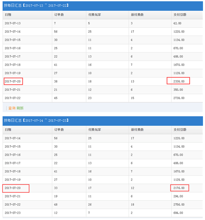Click 新付费数 column header in first table
Image resolution: width=205 pixels, height=220 pixels.
(137, 14)
